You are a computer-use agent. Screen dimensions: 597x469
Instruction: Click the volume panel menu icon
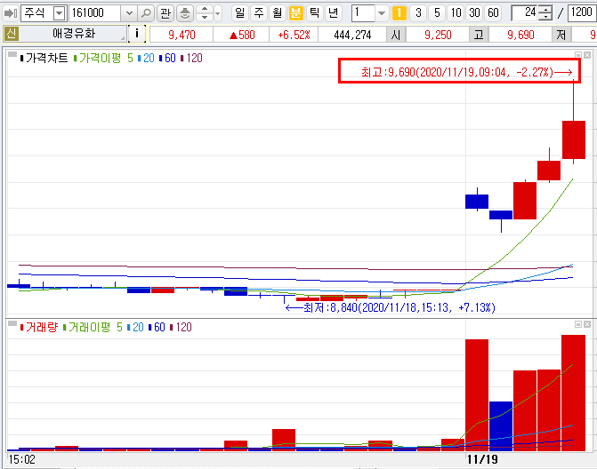click(x=12, y=324)
